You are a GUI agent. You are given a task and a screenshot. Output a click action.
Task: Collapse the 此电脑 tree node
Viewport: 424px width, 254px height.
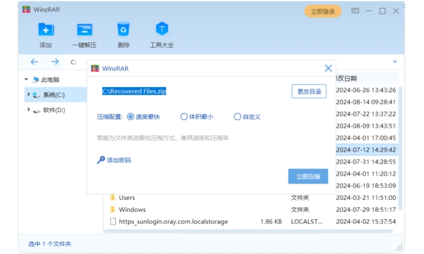pyautogui.click(x=26, y=79)
